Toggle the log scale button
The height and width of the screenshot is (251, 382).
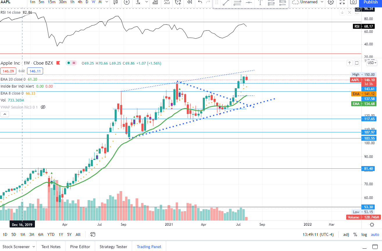(364, 234)
